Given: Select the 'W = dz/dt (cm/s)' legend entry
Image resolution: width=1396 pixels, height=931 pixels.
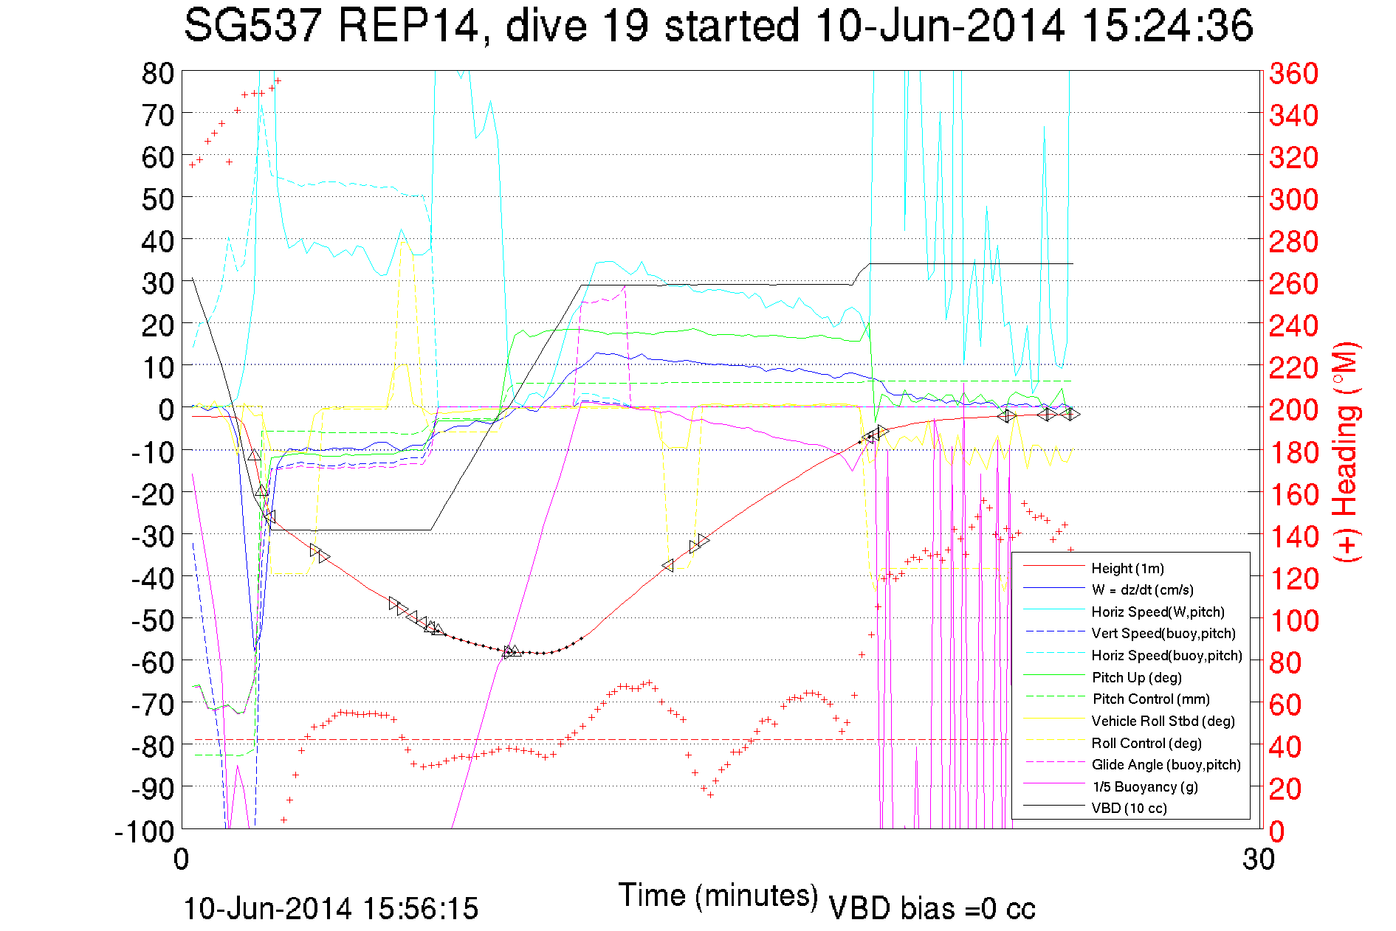Looking at the screenshot, I should point(1142,589).
